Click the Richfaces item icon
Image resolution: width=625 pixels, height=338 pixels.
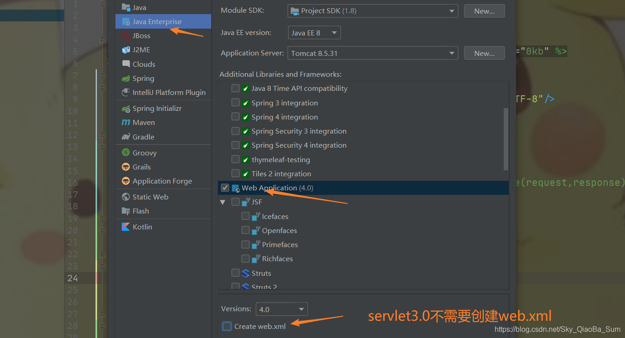coord(256,258)
